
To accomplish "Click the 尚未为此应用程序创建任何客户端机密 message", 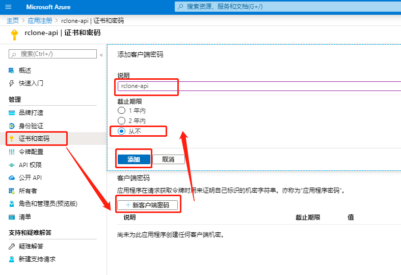I will [x=171, y=234].
